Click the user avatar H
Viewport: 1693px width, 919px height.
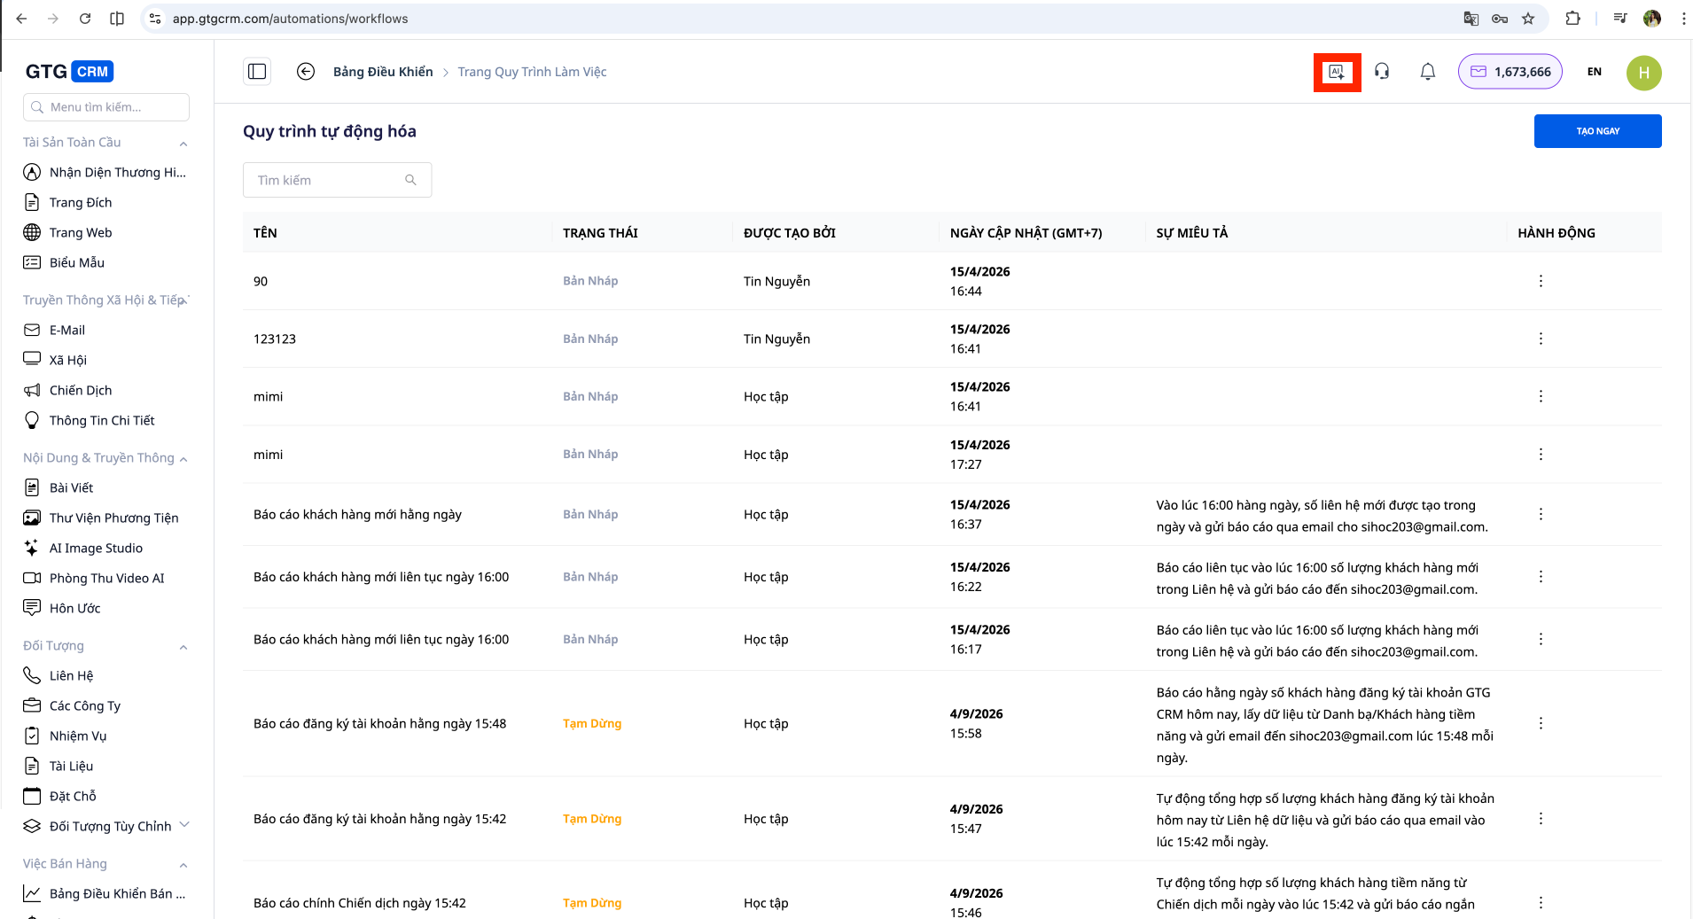point(1643,73)
